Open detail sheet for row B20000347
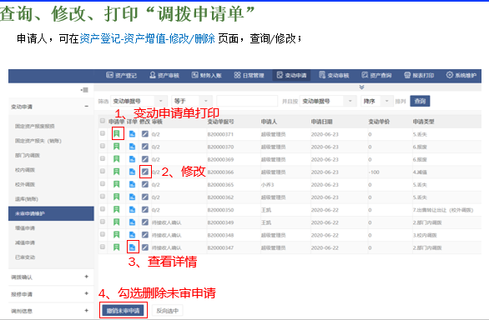The height and width of the screenshot is (320, 489). 132,247
